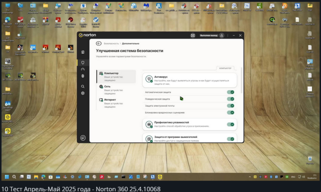Click the Norton window vertical scrollbar
Screen dimensions: 321x192
pyautogui.click(x=242, y=80)
